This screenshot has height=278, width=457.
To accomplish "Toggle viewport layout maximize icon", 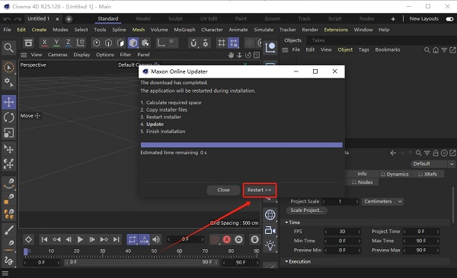I will point(257,55).
